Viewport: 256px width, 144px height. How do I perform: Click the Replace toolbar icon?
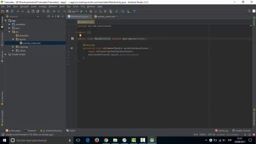(x=48, y=12)
